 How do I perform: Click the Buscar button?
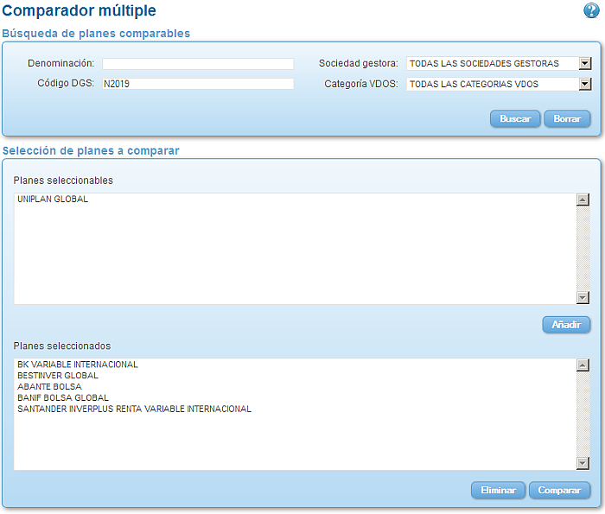click(x=515, y=118)
